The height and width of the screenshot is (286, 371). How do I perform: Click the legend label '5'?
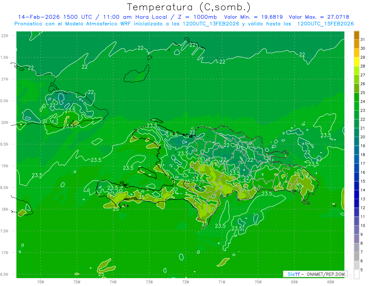361,270
